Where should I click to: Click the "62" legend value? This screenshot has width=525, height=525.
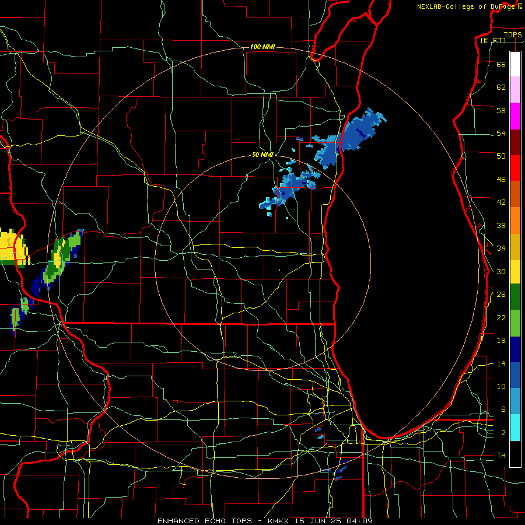pos(501,87)
